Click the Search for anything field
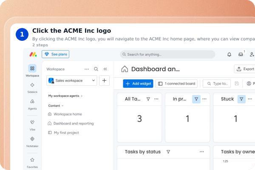 167,54
